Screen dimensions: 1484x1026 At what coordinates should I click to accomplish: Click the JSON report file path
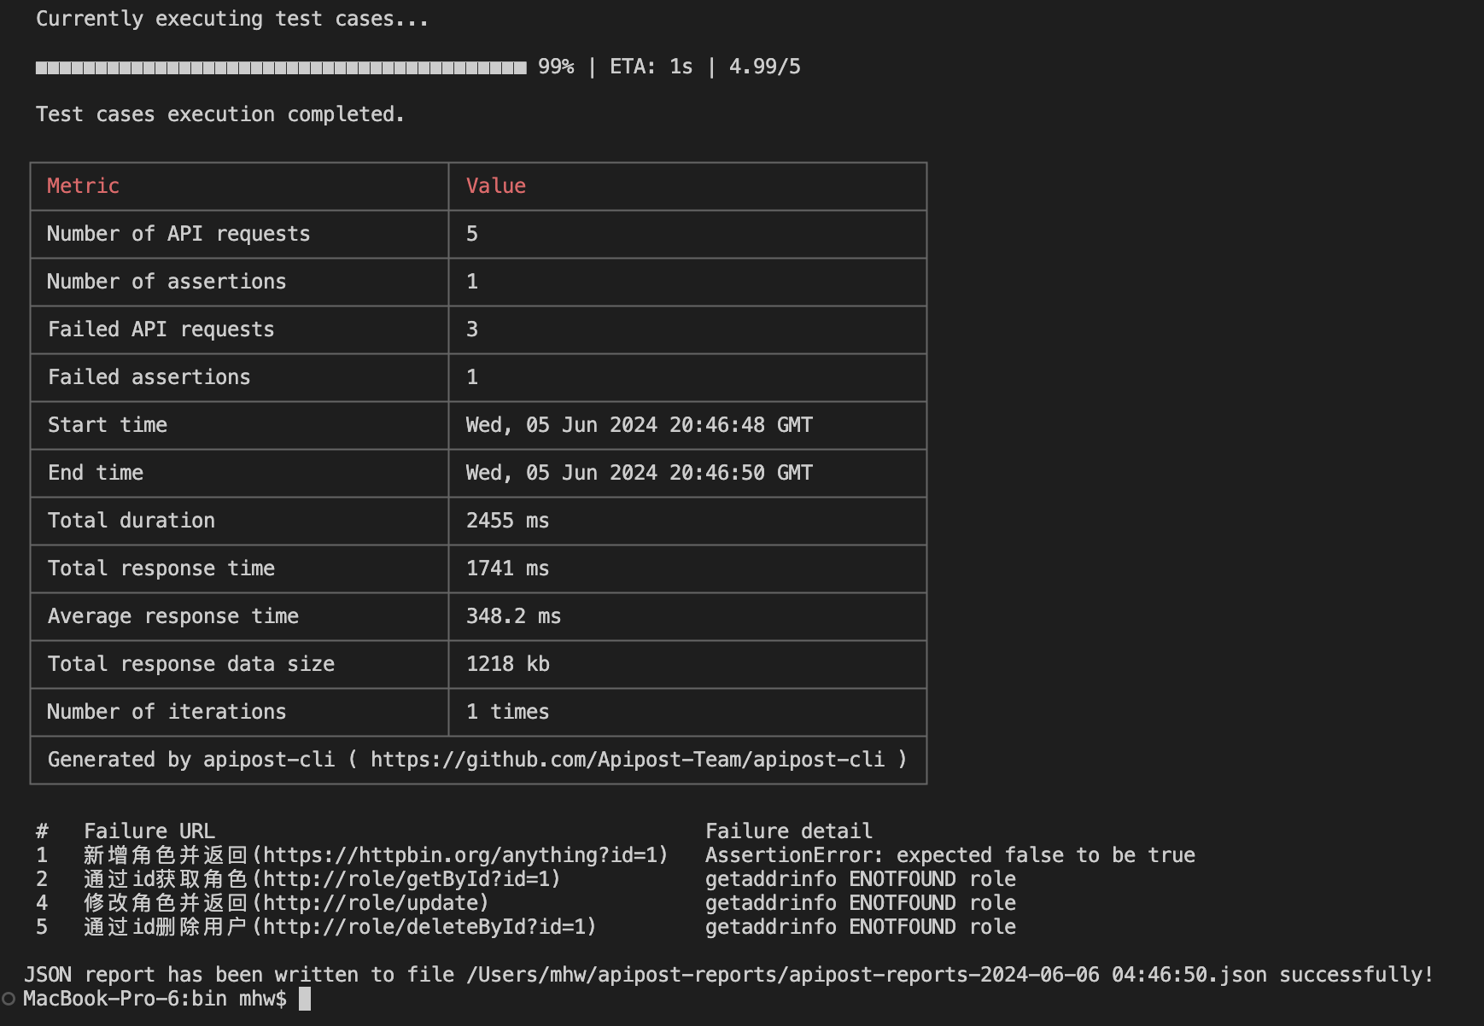tap(867, 975)
